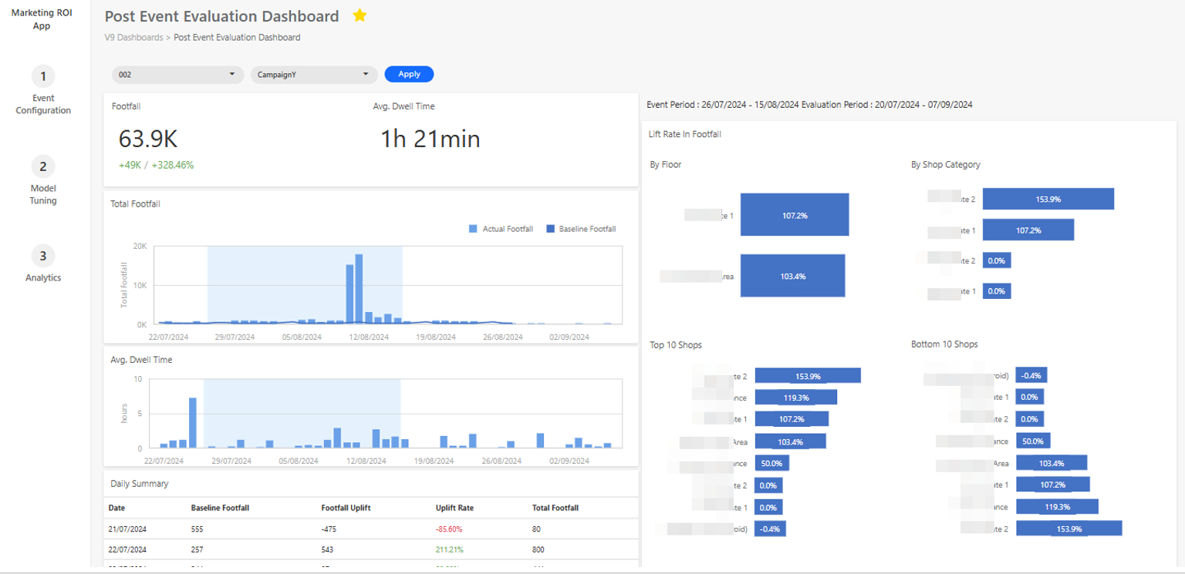Click the Event Period date text
Viewport: 1185px width, 574px height.
(x=809, y=105)
